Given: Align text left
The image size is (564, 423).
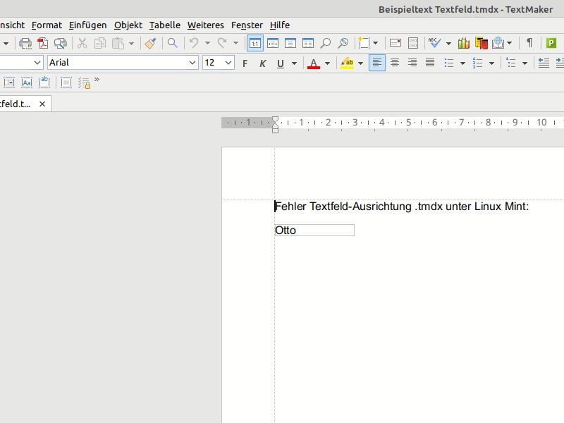Looking at the screenshot, I should point(377,63).
